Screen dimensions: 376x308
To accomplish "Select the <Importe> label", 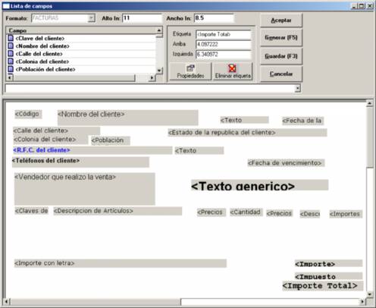I will (x=328, y=263).
